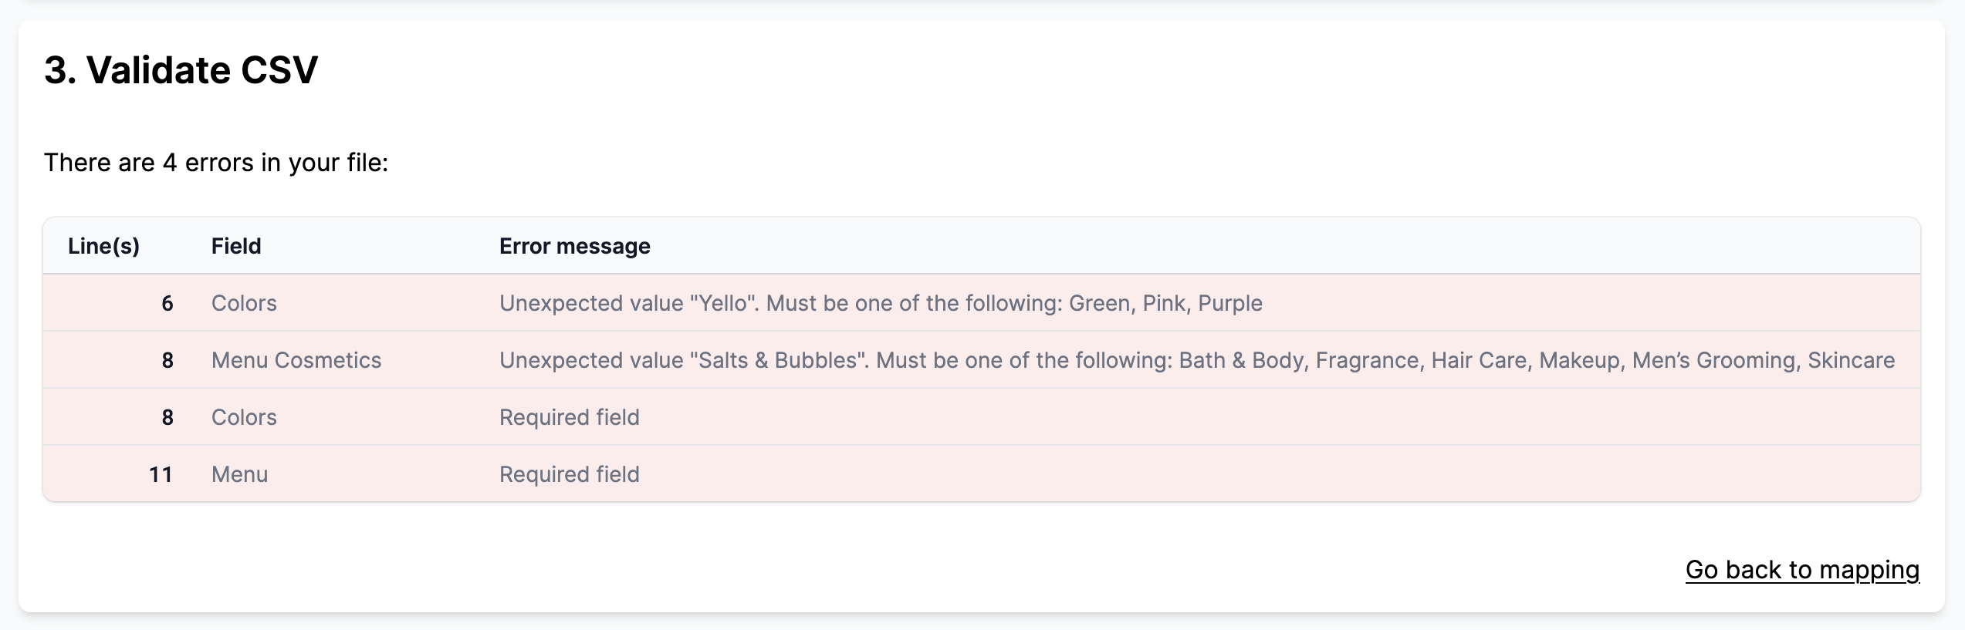
Task: Click the Salts & Bubbles error message
Action: pos(1196,359)
